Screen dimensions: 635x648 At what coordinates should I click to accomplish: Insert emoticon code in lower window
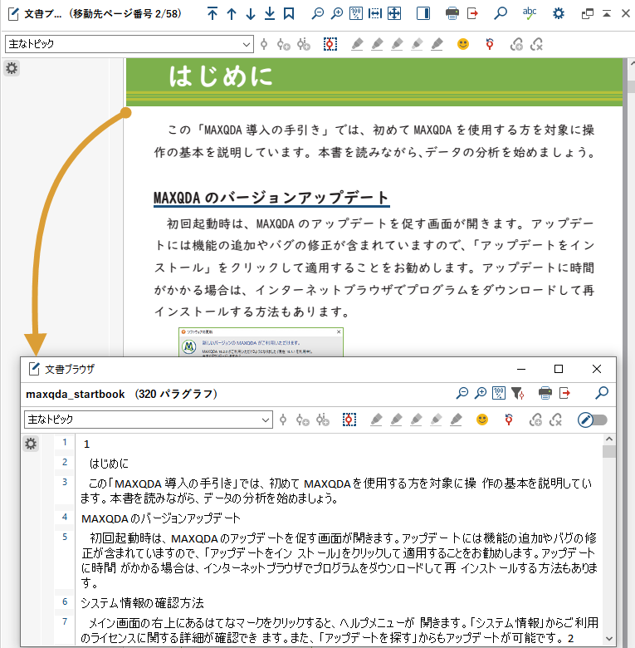482,420
